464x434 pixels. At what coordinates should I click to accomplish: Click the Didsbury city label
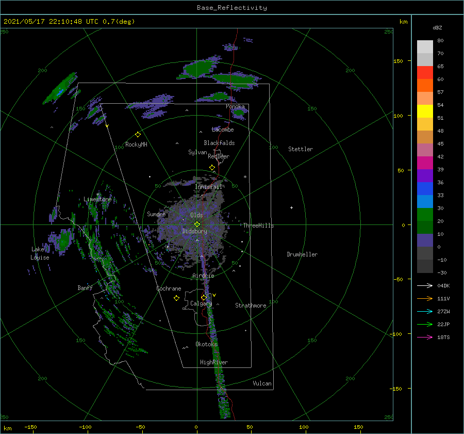click(195, 231)
